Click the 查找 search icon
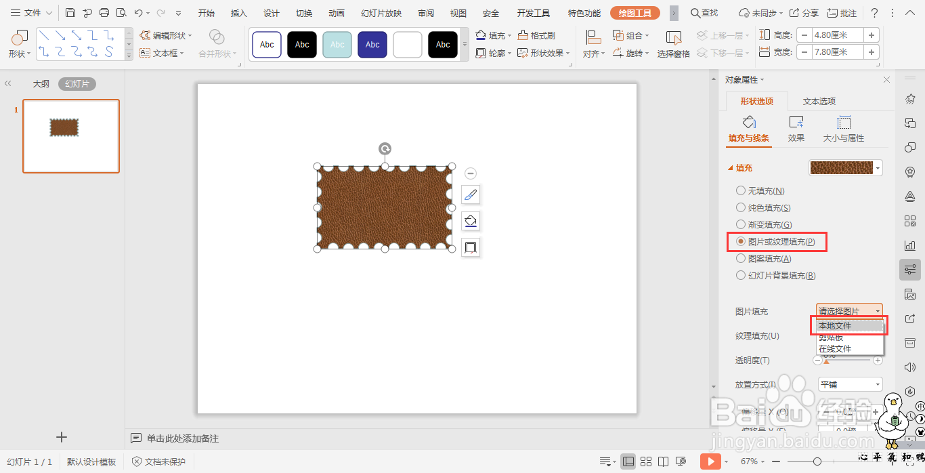The image size is (925, 473). pyautogui.click(x=704, y=13)
